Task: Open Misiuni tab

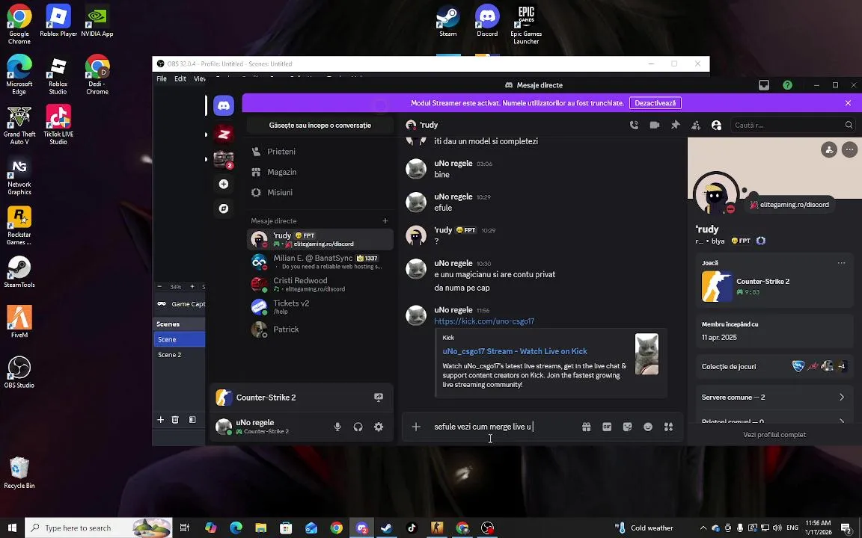Action: tap(320, 192)
